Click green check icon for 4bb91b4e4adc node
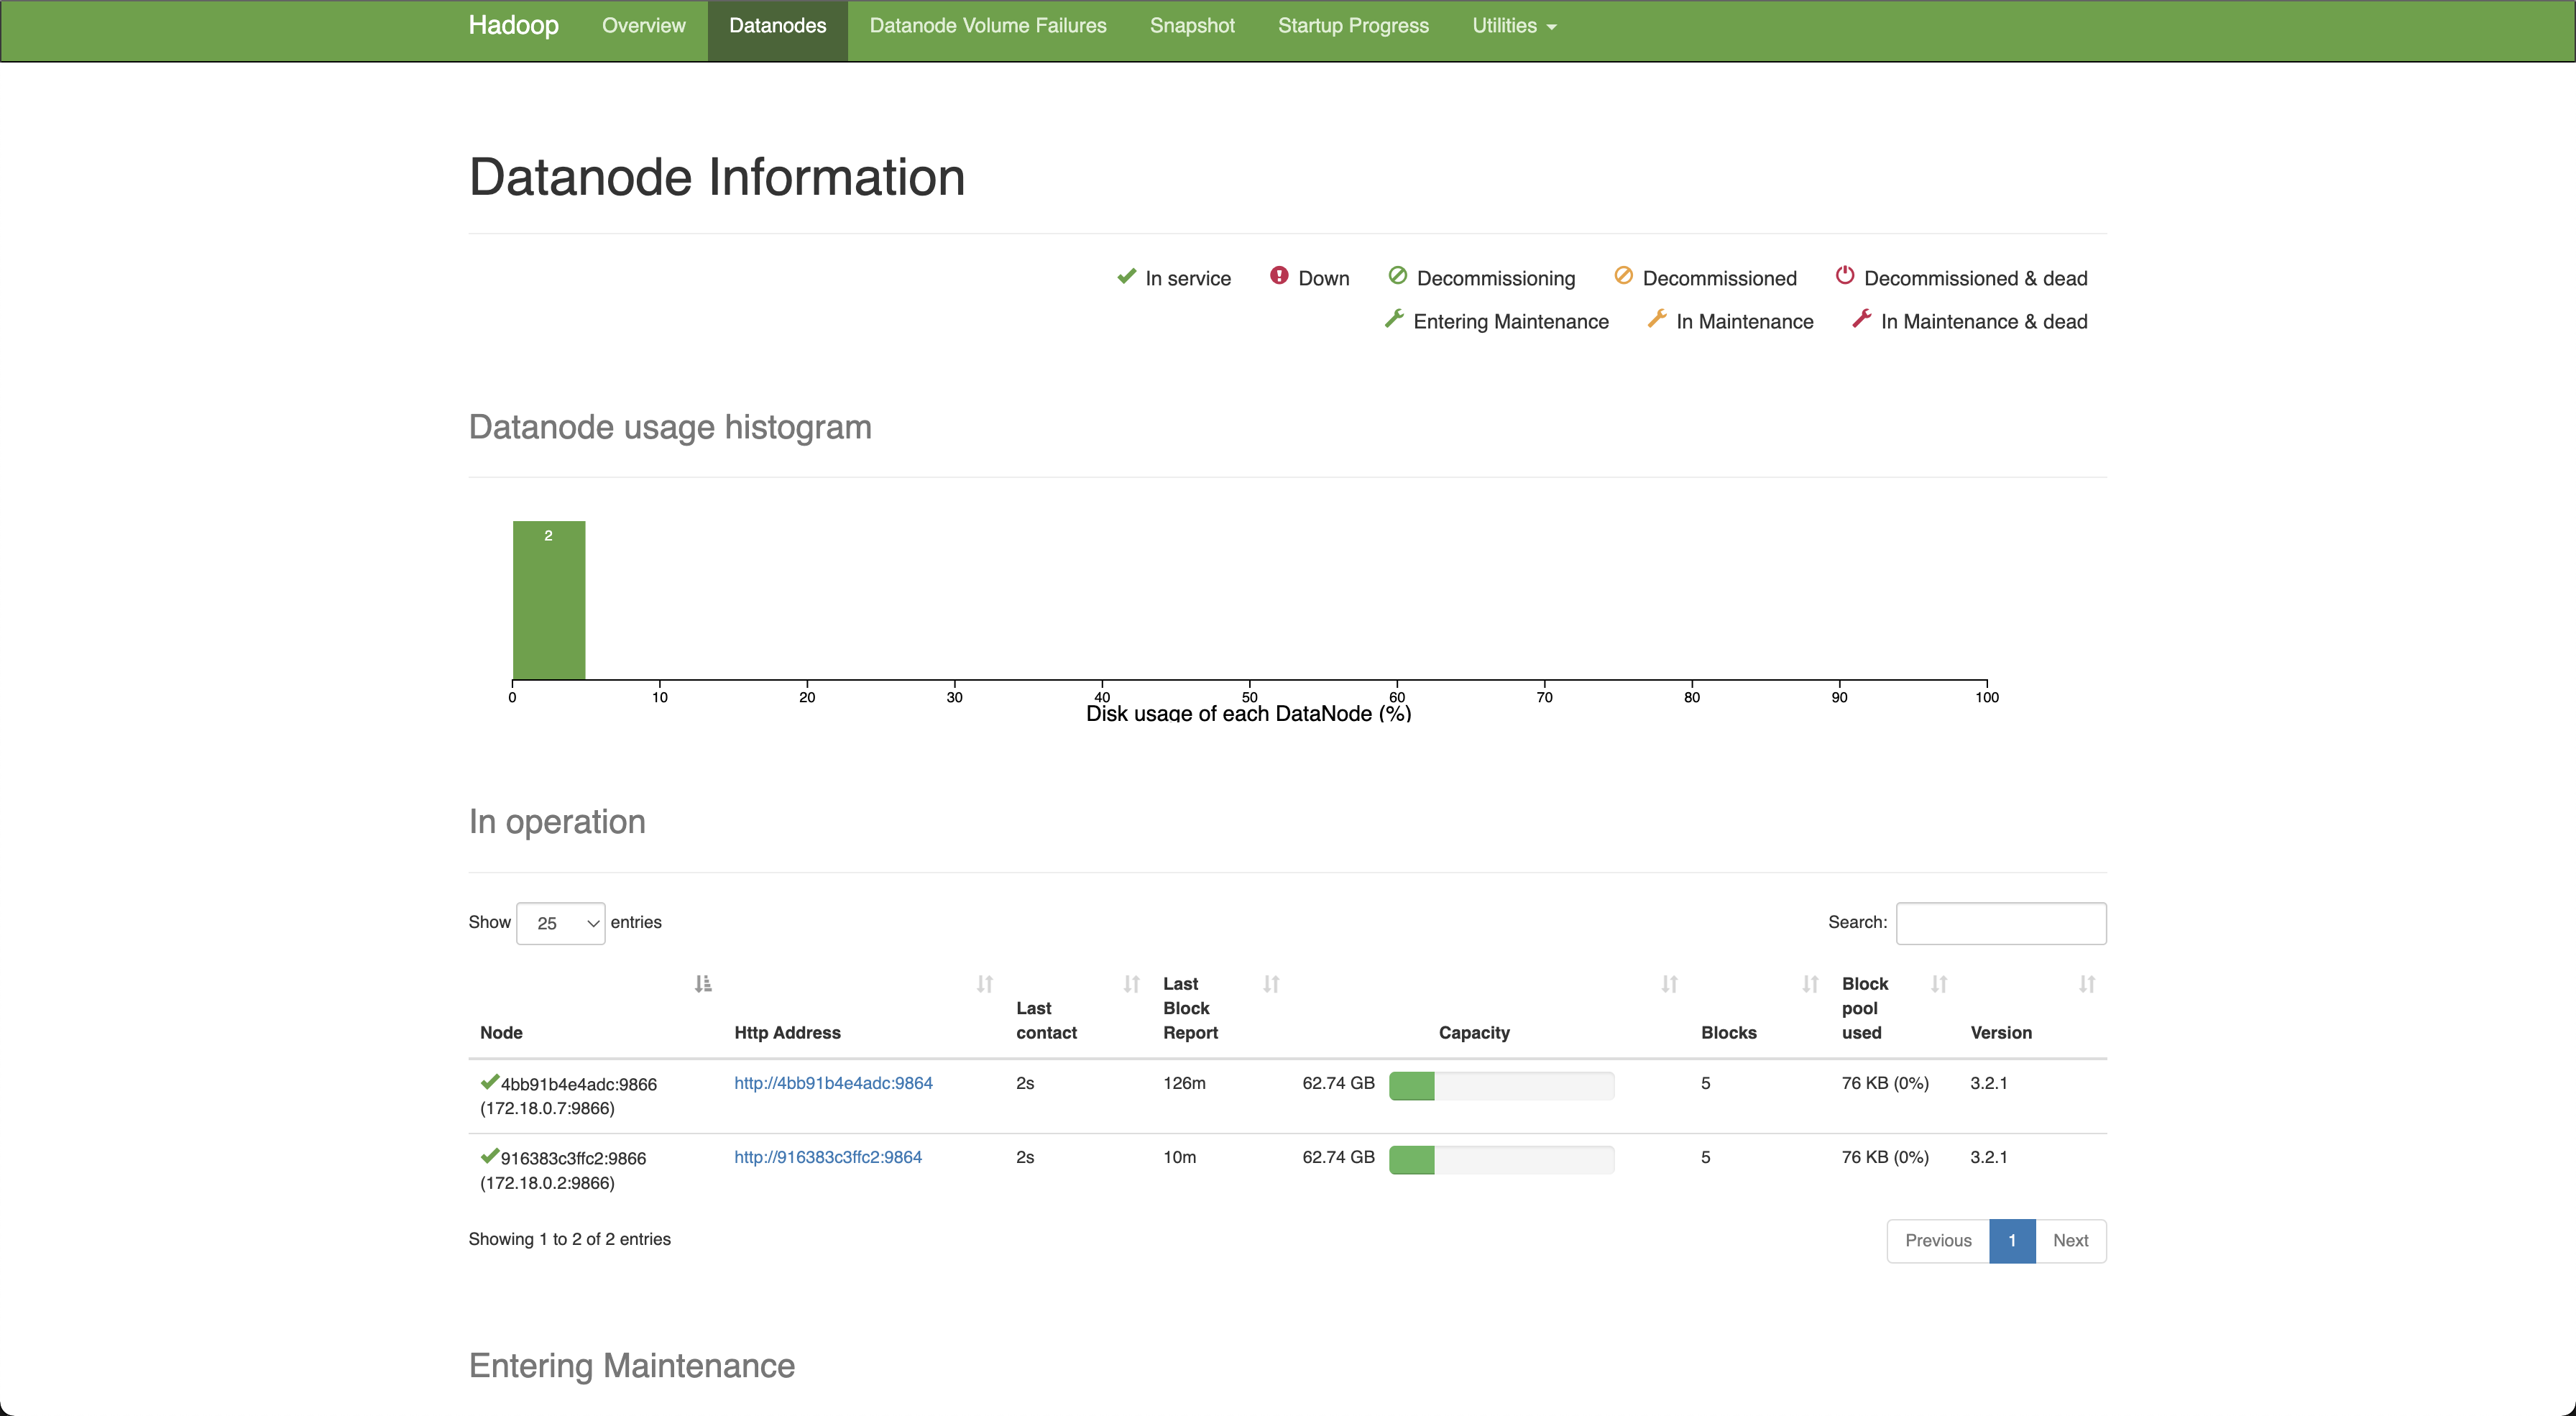The image size is (2576, 1416). pos(489,1082)
